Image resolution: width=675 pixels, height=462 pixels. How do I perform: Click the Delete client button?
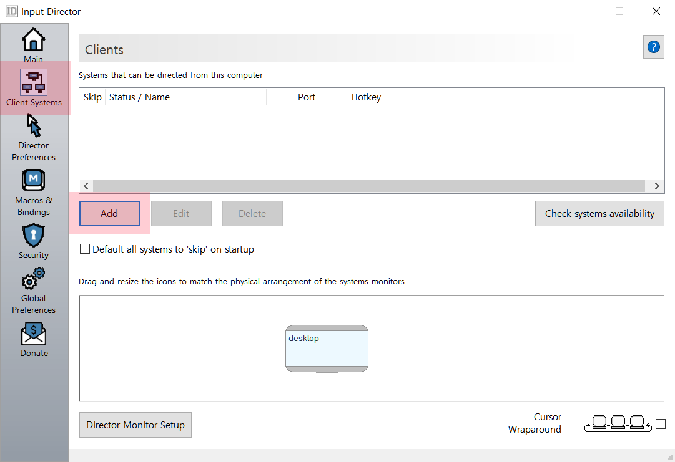pyautogui.click(x=252, y=214)
